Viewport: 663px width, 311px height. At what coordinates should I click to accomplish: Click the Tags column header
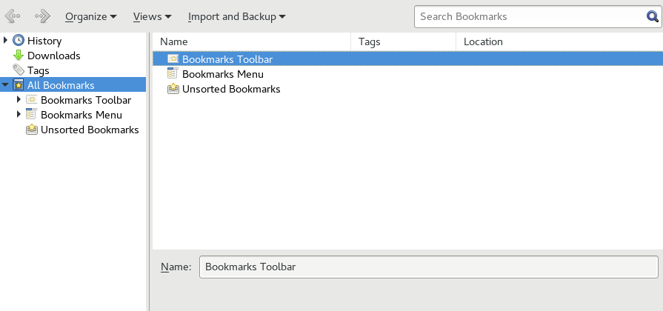(403, 42)
